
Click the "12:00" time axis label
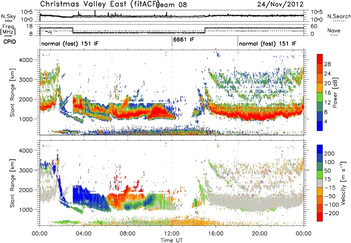(x=172, y=234)
